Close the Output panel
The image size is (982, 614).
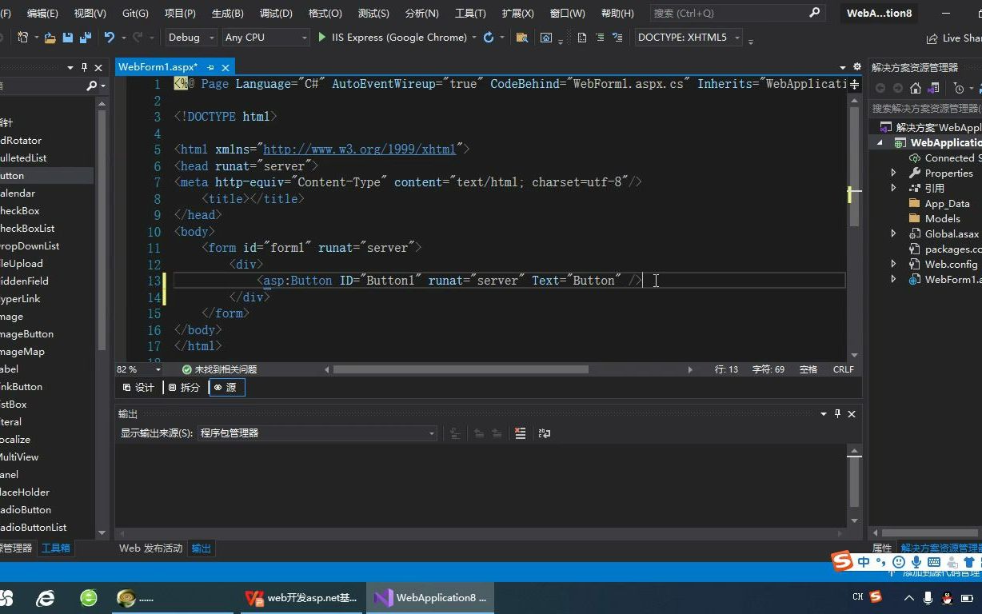pos(852,413)
